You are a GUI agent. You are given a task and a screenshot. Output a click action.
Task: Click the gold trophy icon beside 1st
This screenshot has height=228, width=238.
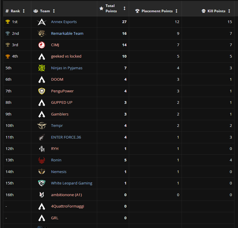[x=8, y=22]
